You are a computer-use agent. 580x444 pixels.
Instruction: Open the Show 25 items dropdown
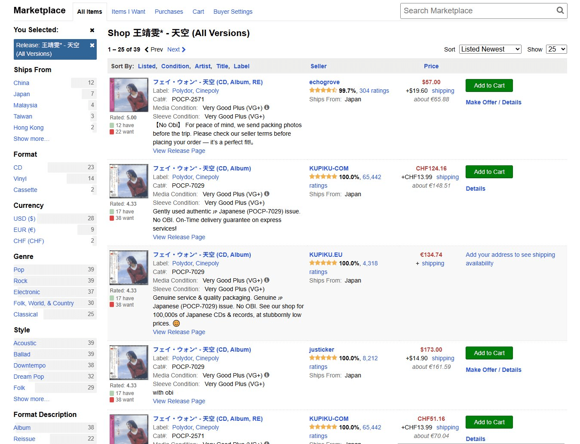coord(556,49)
